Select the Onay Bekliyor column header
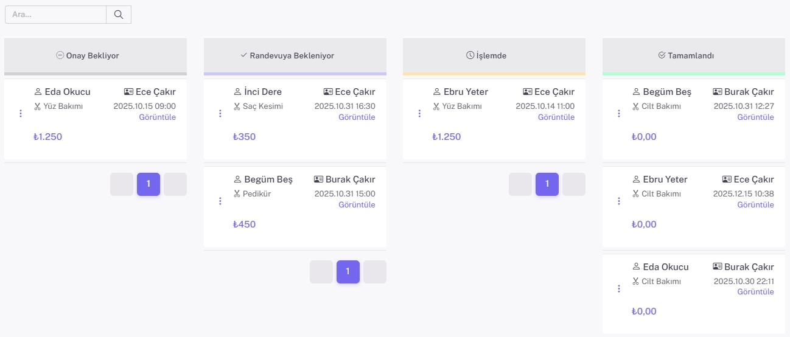 tap(95, 55)
